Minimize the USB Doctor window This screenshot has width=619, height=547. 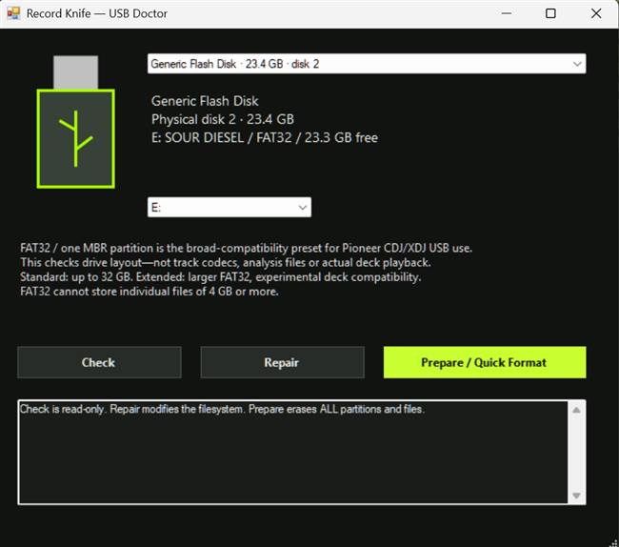(x=507, y=13)
